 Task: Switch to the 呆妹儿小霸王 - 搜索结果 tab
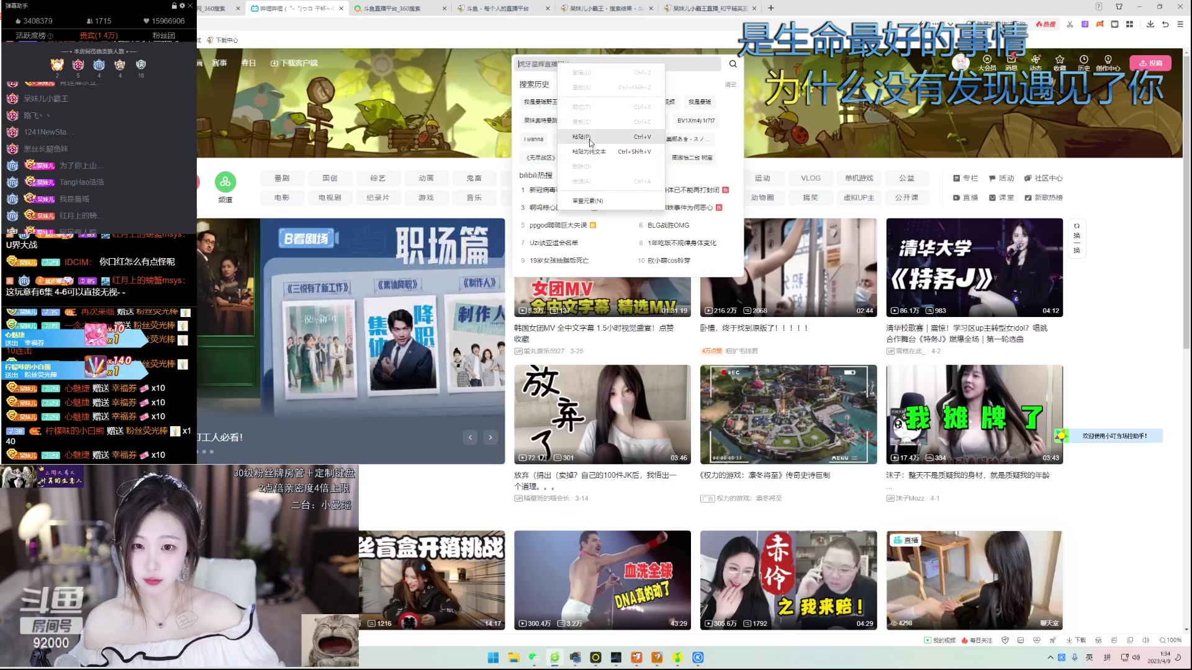coord(605,8)
